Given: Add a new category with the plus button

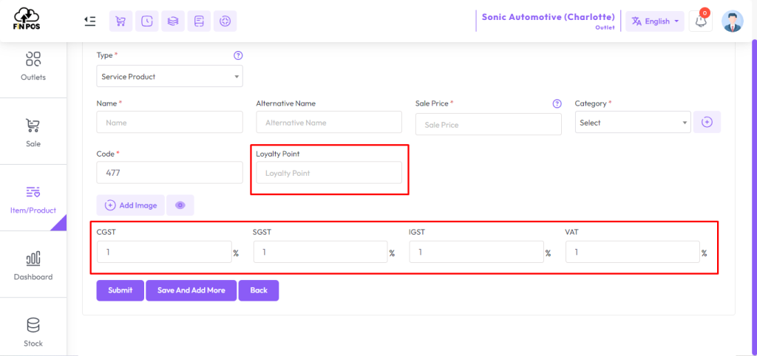Looking at the screenshot, I should click(x=707, y=123).
